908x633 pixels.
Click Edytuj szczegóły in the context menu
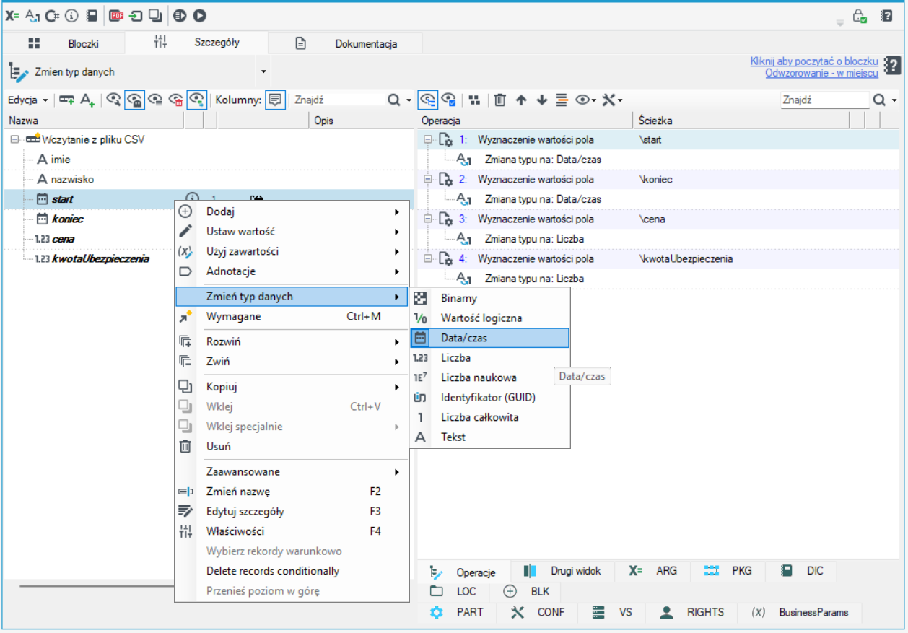(x=292, y=512)
